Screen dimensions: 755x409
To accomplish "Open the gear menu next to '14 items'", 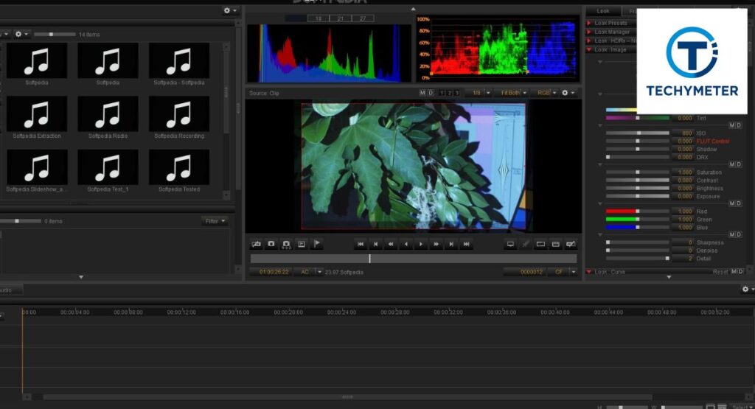I will coord(21,34).
